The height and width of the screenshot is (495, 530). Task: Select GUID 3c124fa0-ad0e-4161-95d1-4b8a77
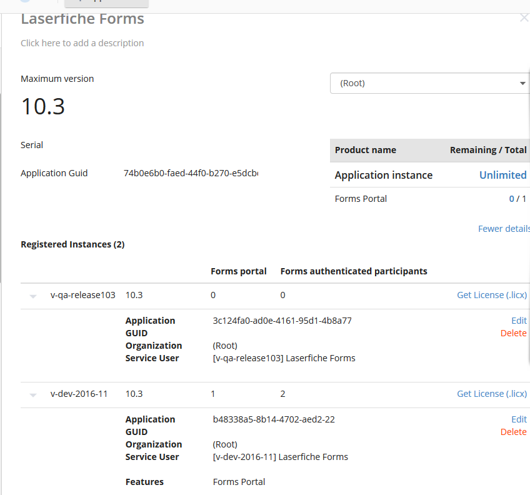click(x=282, y=321)
